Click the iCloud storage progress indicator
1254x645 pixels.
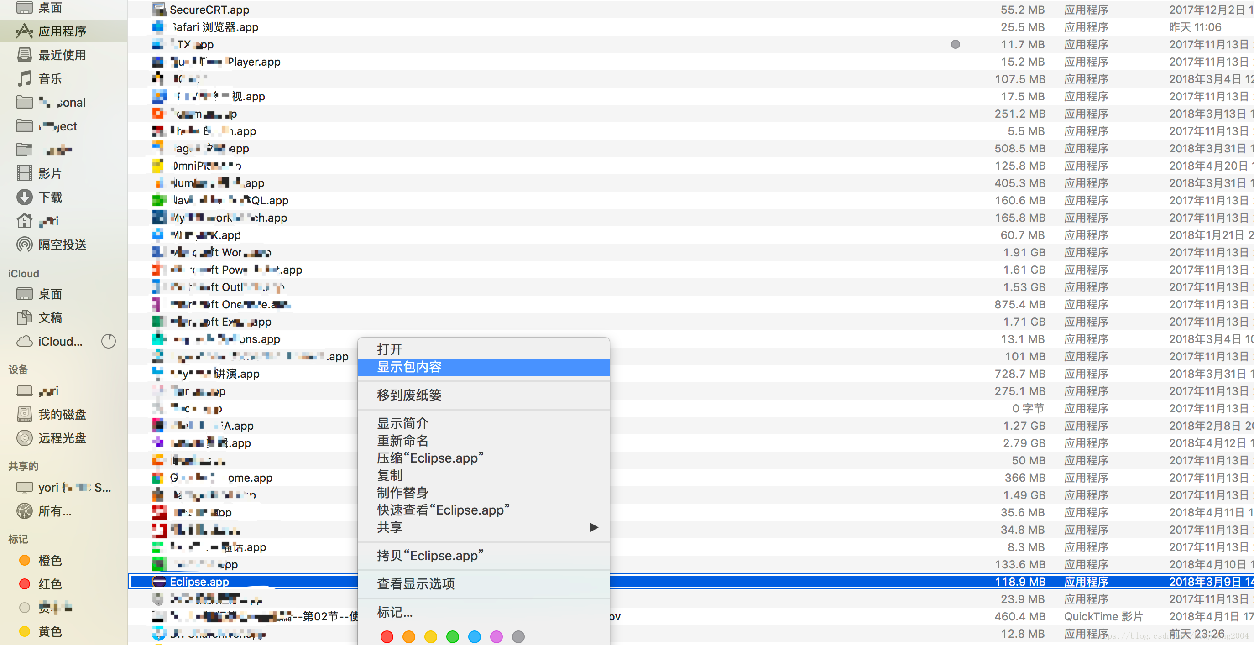pyautogui.click(x=108, y=341)
